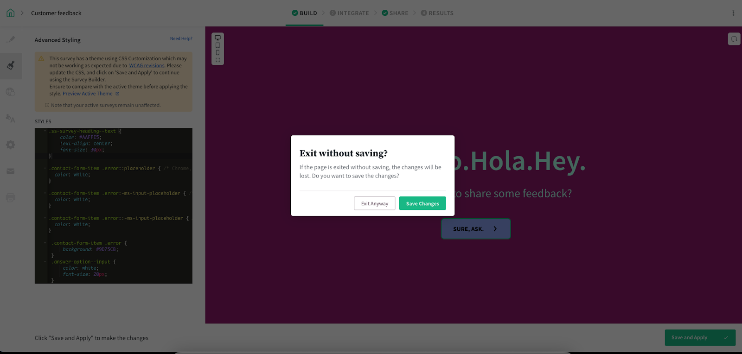This screenshot has height=354, width=742.
Task: Click the home icon in breadcrumb
Action: (x=10, y=13)
